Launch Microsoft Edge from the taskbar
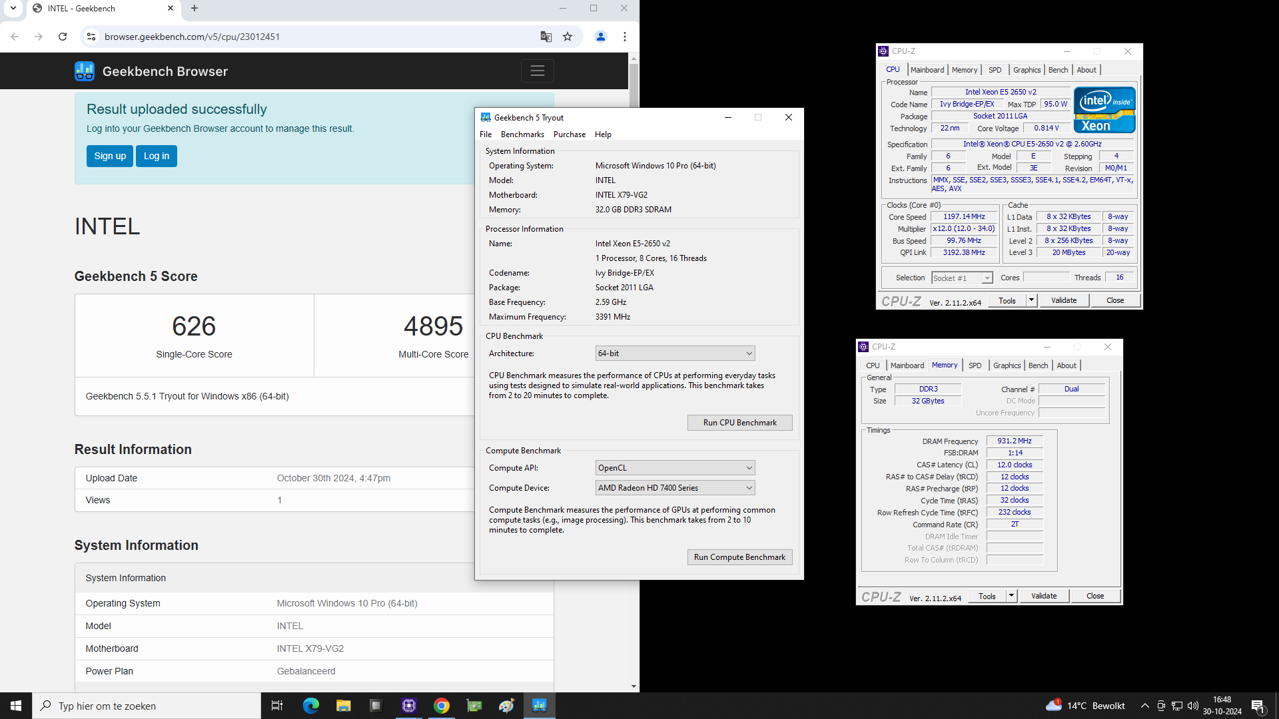 [x=311, y=706]
